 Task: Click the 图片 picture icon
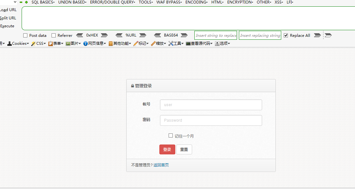pos(68,44)
